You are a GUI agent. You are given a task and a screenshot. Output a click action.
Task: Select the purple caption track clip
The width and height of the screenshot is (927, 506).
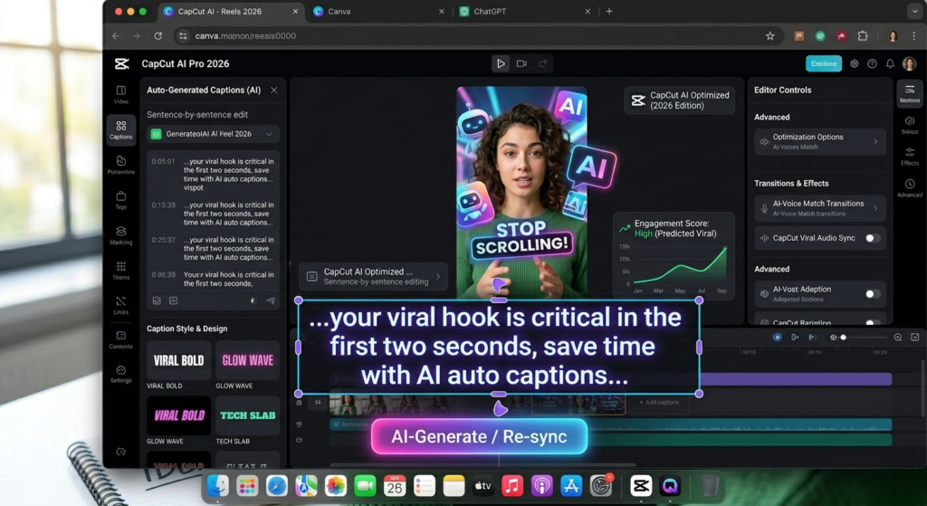[x=796, y=379]
